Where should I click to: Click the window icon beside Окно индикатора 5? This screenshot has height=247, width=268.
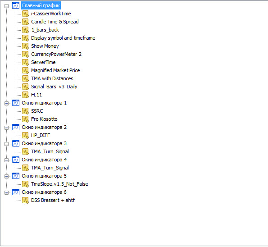point(16,176)
